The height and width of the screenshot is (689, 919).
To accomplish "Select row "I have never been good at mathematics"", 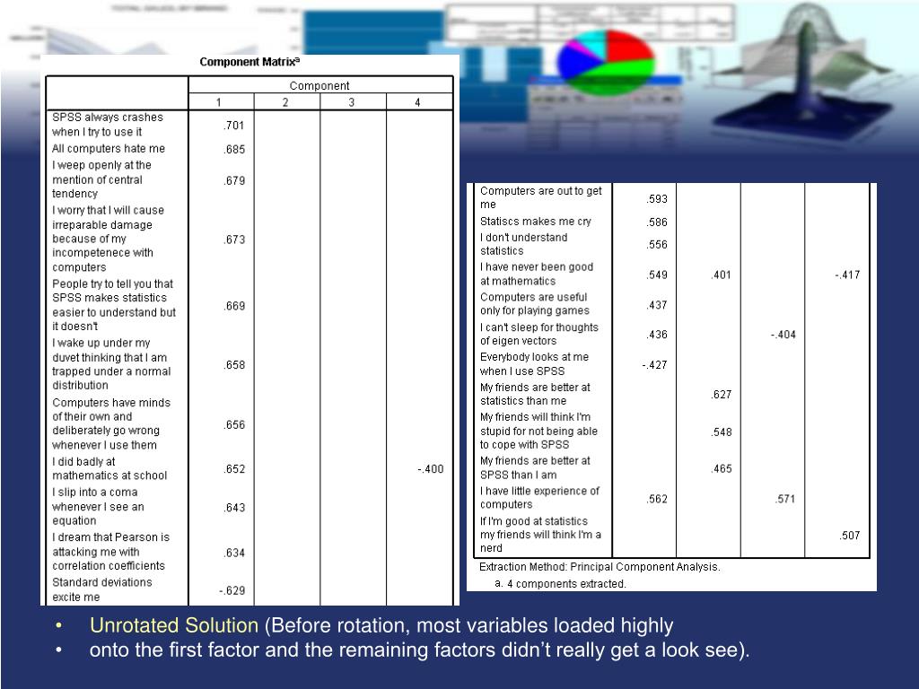I will (537, 274).
